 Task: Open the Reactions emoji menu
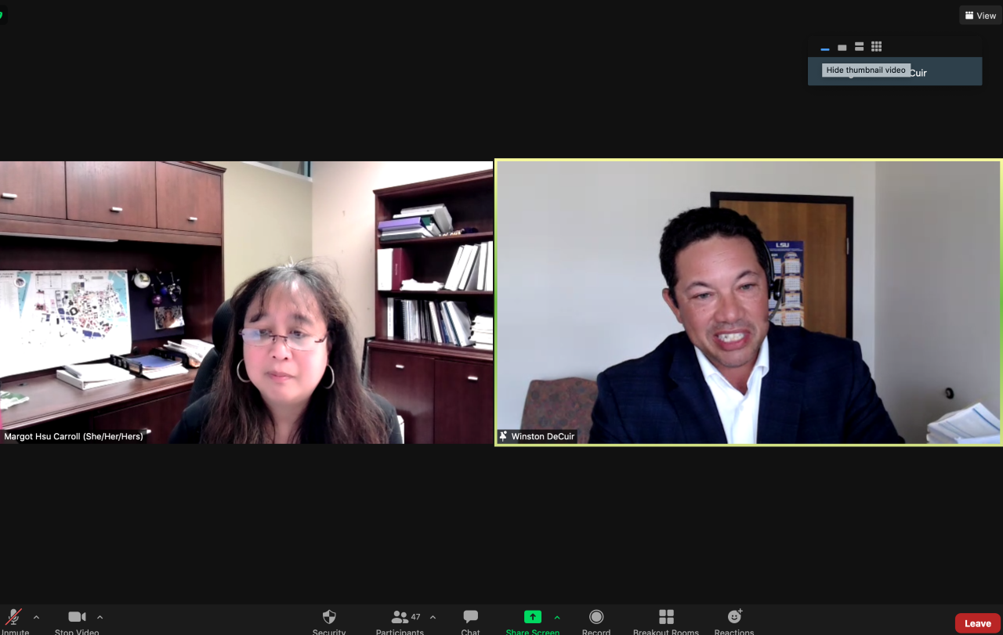(x=734, y=619)
